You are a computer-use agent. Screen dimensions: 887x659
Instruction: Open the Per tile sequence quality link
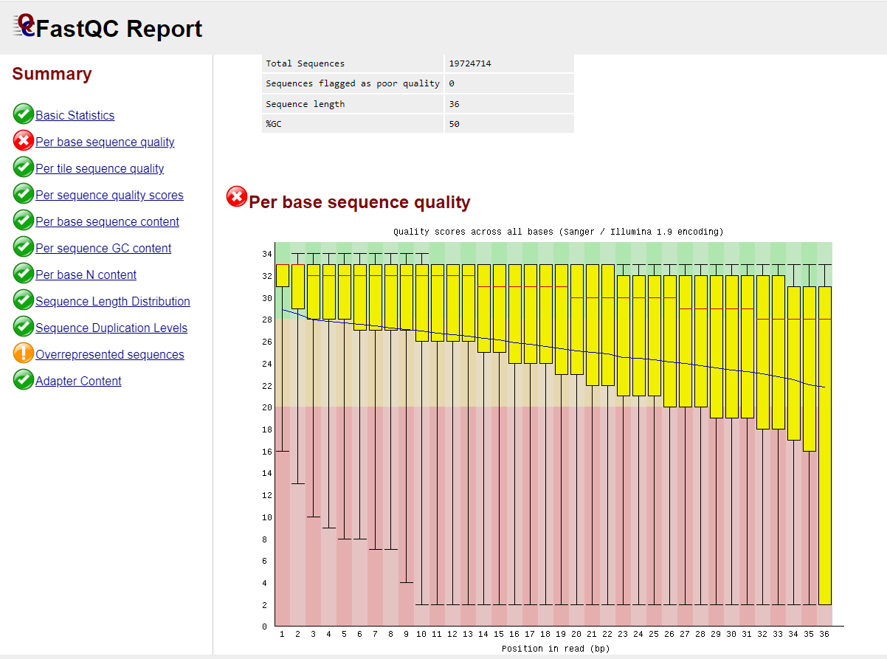(x=100, y=168)
